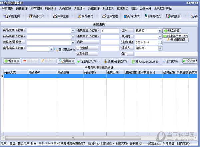
Task: Open 系统工具 menu
Action: (x=108, y=9)
